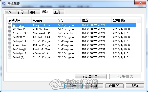Screen dimensions: 148x92
Task: Select the 启动 tab
Action: pos(47,12)
